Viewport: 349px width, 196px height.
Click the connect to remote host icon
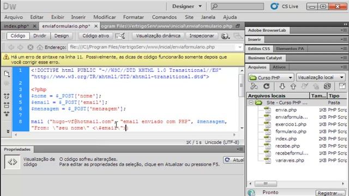pyautogui.click(x=254, y=86)
